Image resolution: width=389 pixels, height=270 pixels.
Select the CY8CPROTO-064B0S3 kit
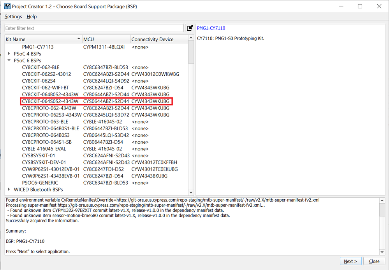coord(46,135)
